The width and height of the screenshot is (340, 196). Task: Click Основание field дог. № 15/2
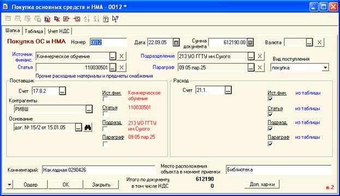click(x=44, y=127)
